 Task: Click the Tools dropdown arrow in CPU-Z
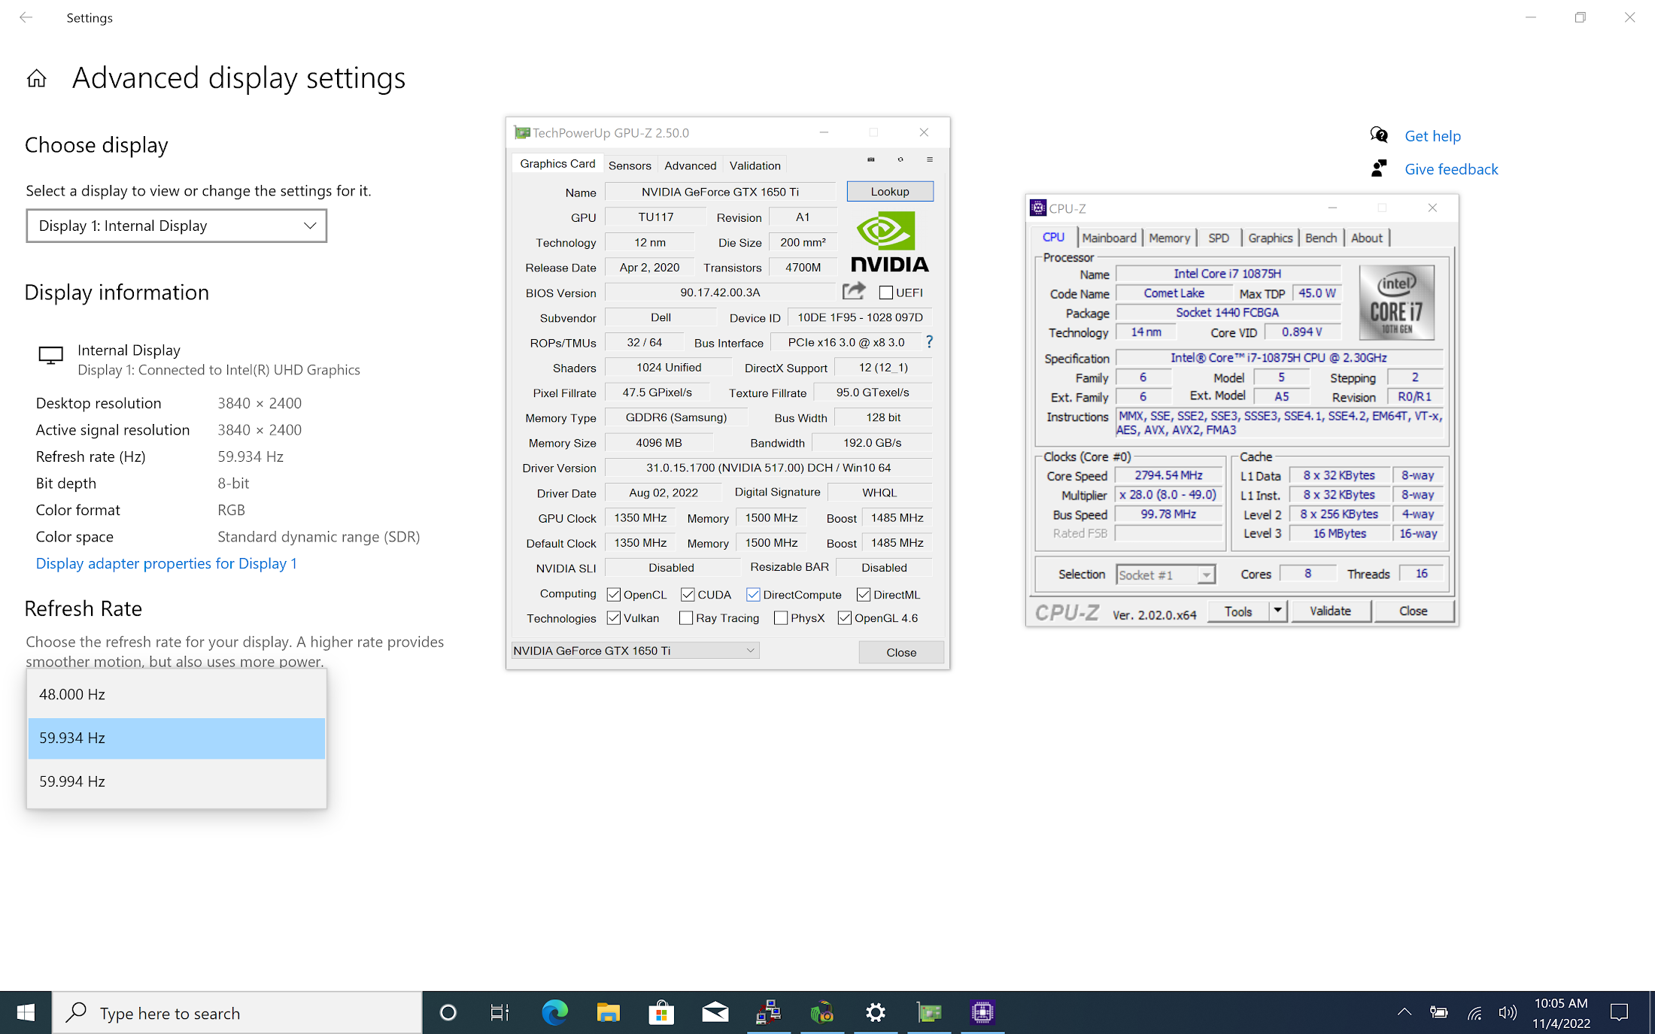pyautogui.click(x=1277, y=611)
